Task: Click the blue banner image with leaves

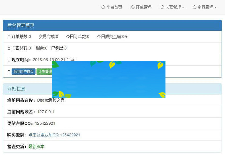Action: 109,79
